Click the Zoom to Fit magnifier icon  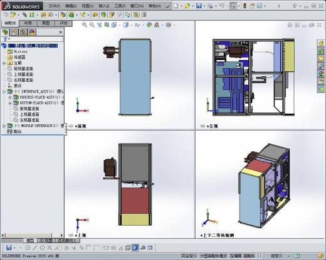[85, 25]
